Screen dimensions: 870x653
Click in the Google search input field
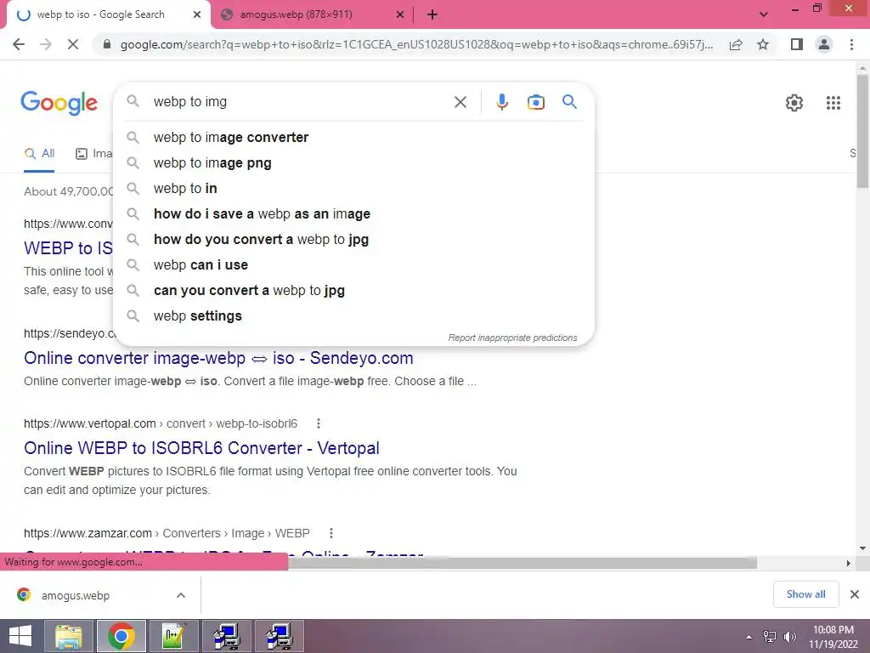pyautogui.click(x=300, y=102)
